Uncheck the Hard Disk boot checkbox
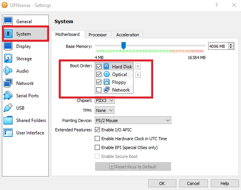 pos(99,66)
